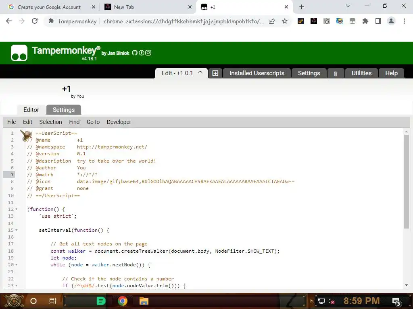Open the Edit menu
Viewport: 413px width, 309px height.
(x=27, y=122)
